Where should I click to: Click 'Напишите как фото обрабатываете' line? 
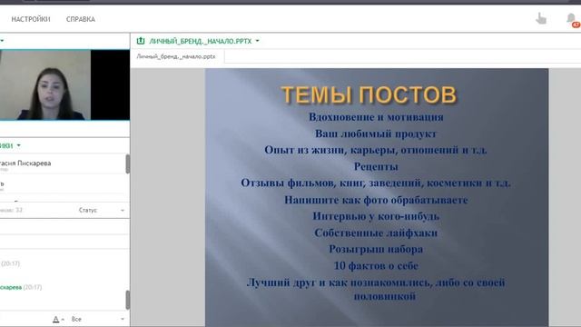tap(376, 200)
